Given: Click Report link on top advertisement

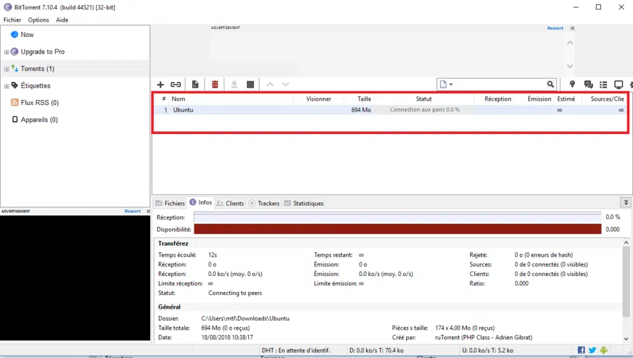Looking at the screenshot, I should tap(555, 28).
